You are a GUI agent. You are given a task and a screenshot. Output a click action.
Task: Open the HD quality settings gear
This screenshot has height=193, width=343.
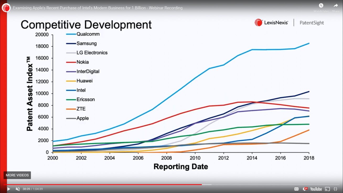click(x=305, y=189)
